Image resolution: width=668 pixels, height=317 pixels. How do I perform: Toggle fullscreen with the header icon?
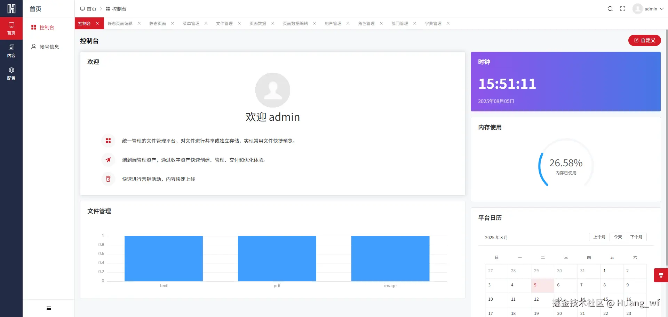[x=623, y=9]
